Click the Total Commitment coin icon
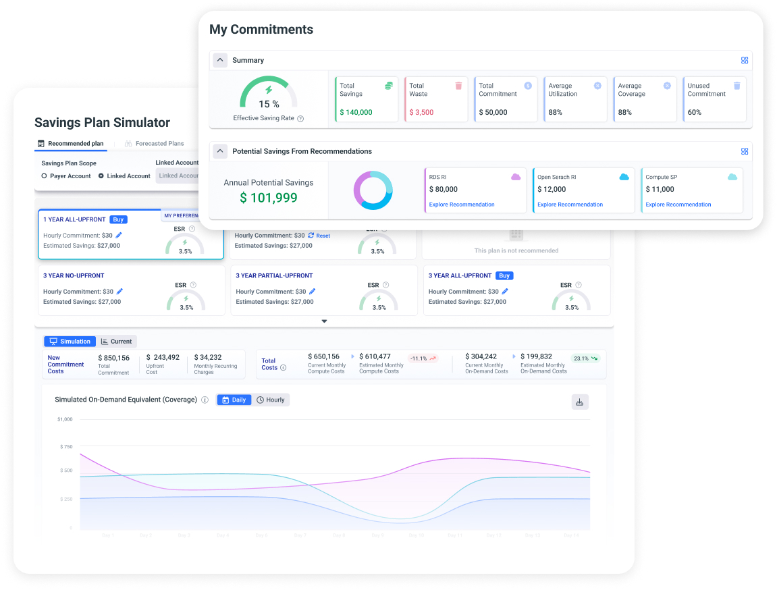Screen dimensions: 777x590 pos(529,85)
